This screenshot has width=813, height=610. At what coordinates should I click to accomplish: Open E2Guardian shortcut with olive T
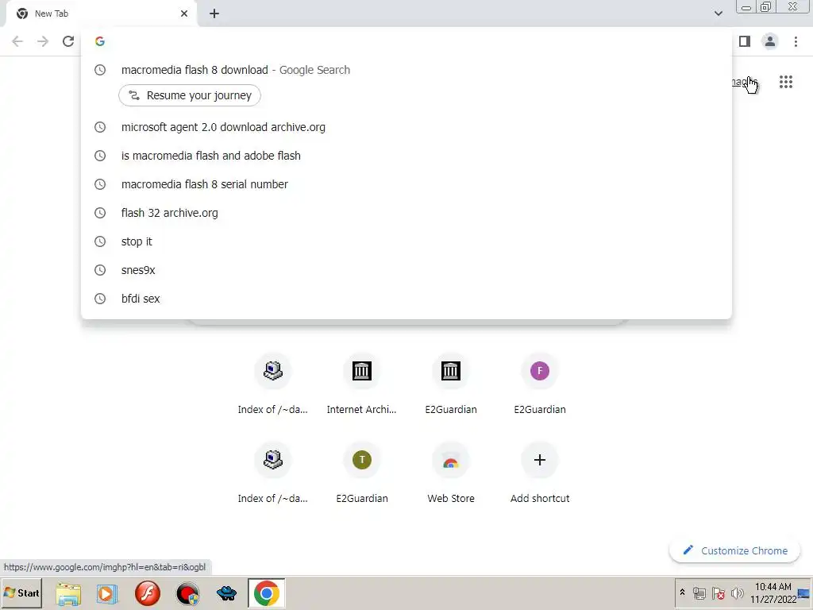pyautogui.click(x=361, y=473)
